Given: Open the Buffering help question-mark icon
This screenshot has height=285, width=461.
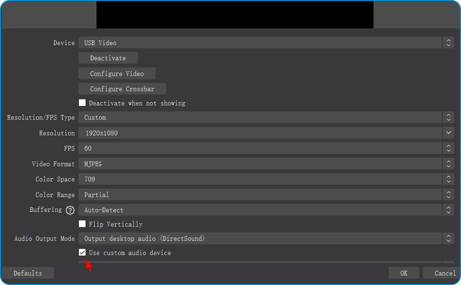Looking at the screenshot, I should (70, 210).
